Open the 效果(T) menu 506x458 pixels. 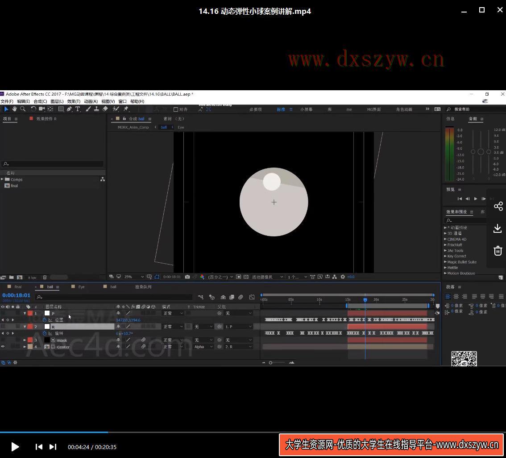point(74,101)
